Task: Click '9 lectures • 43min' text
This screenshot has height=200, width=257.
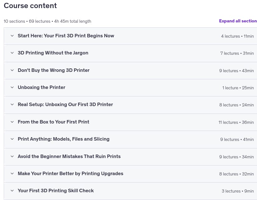Action: [236, 71]
